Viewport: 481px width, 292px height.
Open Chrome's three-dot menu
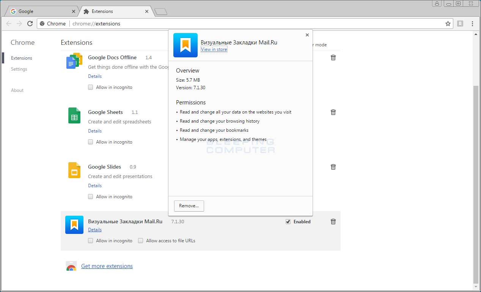[x=472, y=24]
